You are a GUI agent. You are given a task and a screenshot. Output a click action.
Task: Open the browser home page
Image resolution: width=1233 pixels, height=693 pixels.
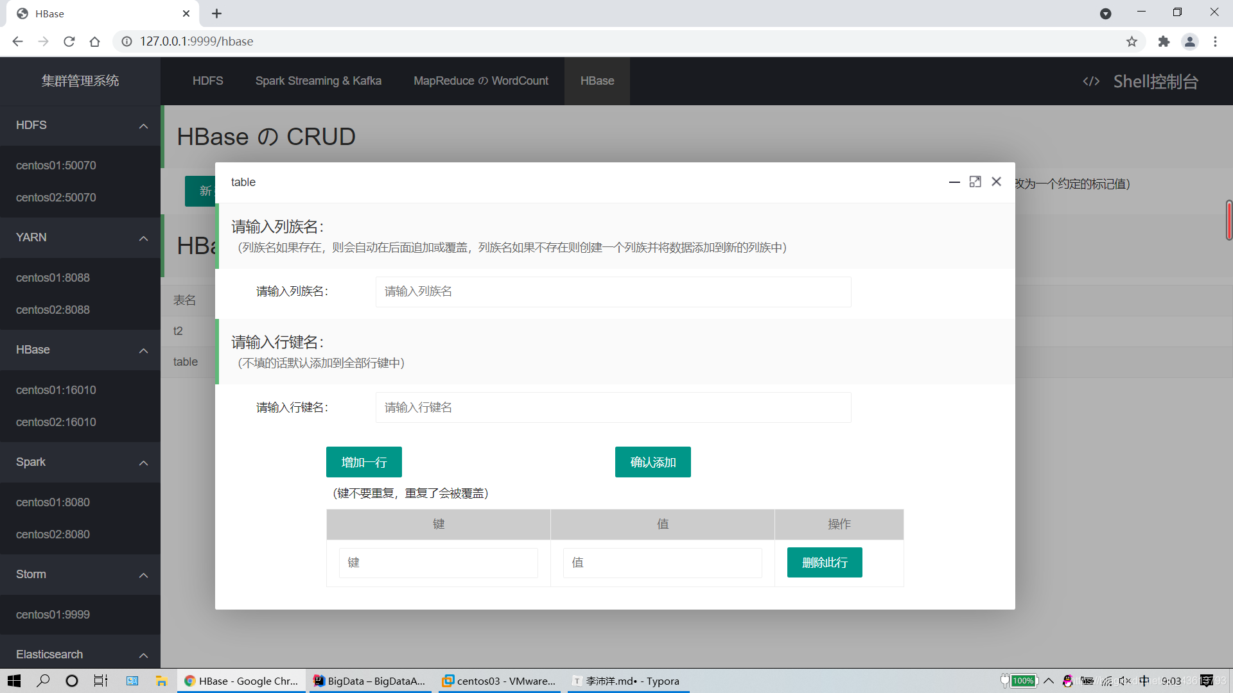[95, 42]
